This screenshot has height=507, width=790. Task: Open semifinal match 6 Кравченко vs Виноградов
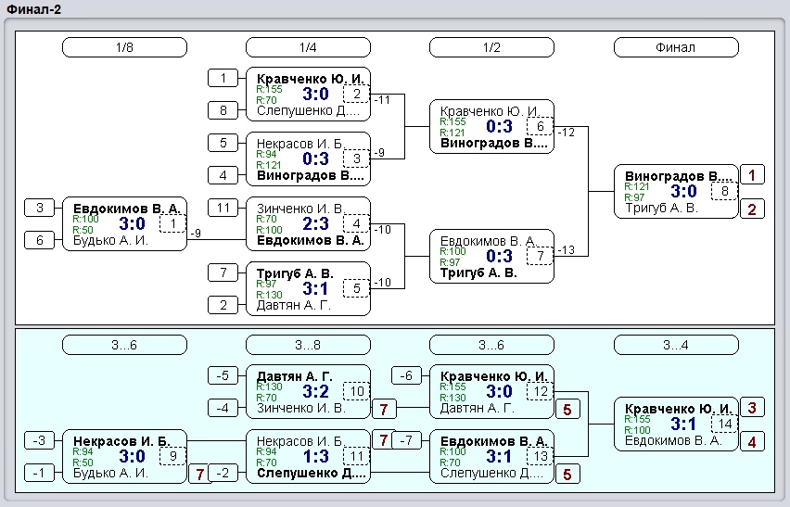[491, 126]
